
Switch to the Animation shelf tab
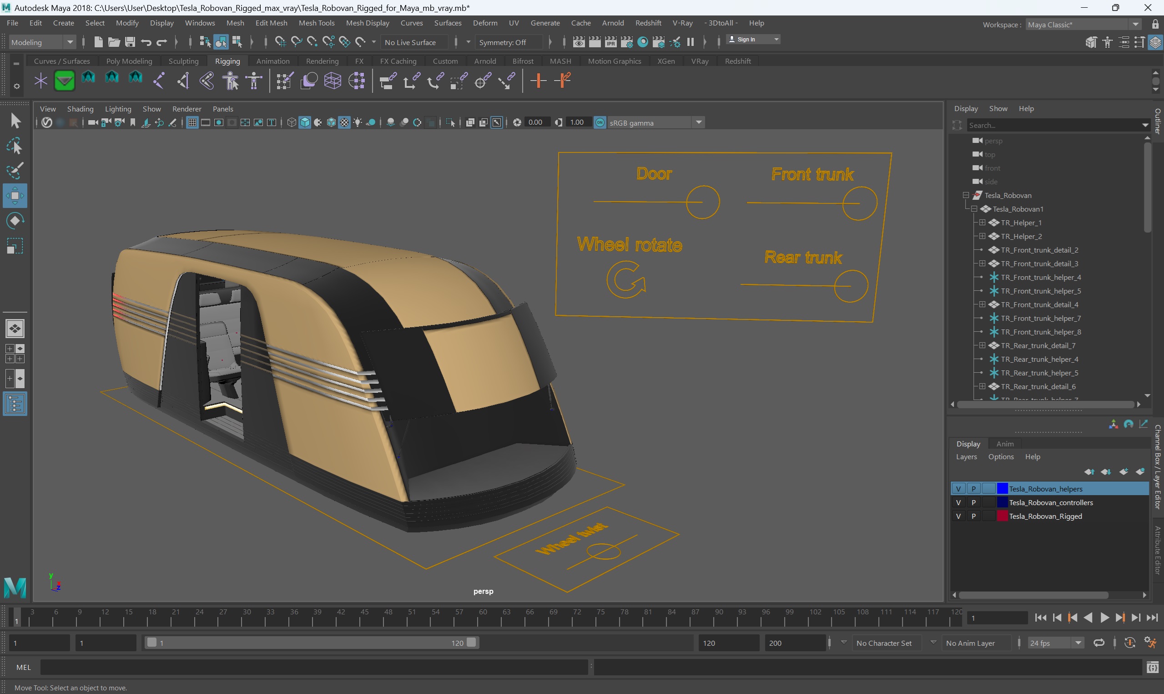click(x=273, y=61)
